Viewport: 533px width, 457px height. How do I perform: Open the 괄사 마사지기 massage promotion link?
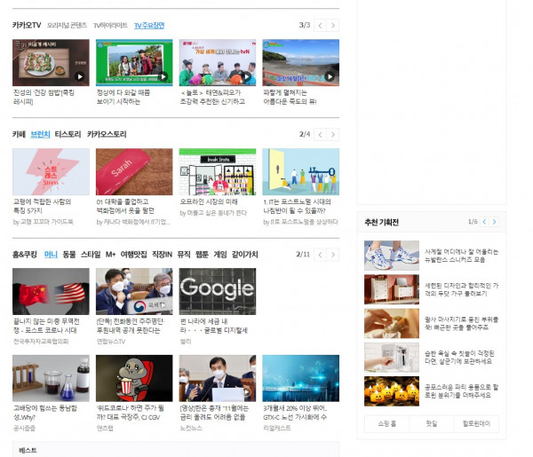[x=461, y=323]
